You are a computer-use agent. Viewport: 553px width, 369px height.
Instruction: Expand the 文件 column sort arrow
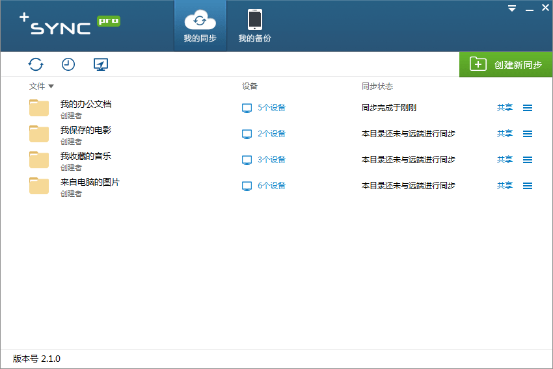tap(51, 86)
